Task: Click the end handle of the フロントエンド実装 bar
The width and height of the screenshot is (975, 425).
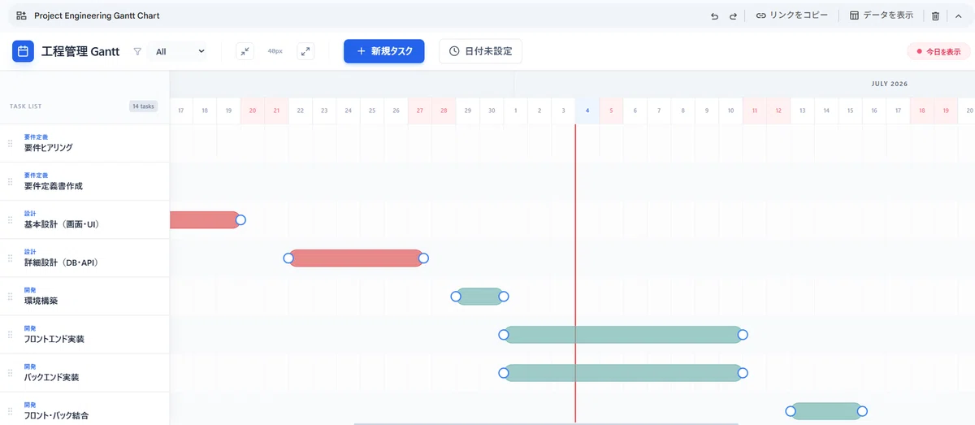Action: (x=743, y=335)
